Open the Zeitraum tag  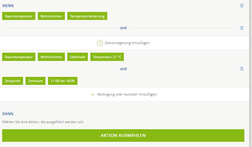pos(35,81)
